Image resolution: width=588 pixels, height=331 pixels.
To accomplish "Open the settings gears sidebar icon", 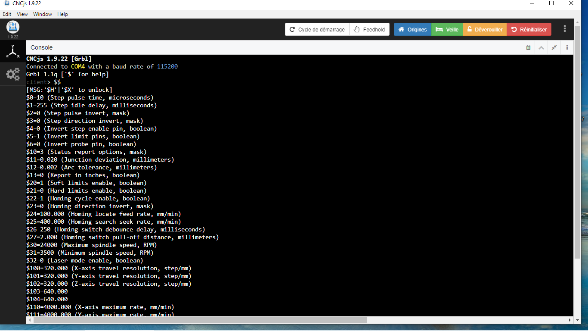I will coord(13,74).
